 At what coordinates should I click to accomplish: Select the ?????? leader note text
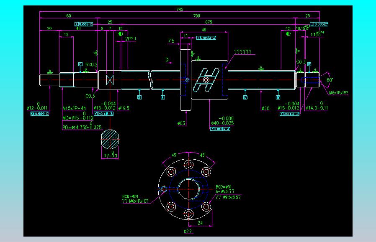point(243,52)
